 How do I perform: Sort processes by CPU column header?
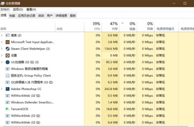[93, 26]
